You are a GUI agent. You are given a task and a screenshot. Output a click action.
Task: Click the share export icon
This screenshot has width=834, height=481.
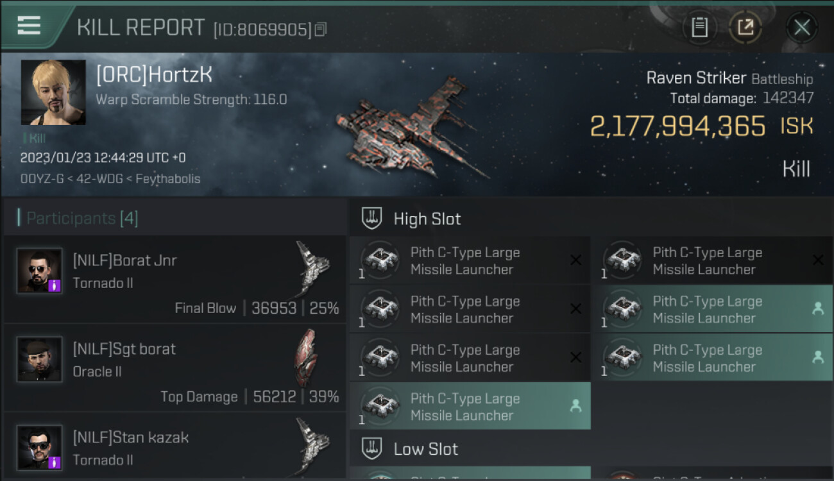coord(745,27)
